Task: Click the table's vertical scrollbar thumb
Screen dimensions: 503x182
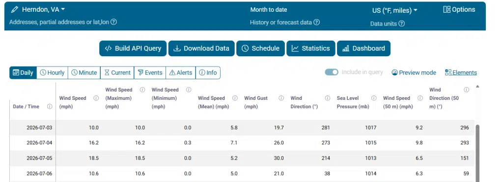Action: coord(477,153)
